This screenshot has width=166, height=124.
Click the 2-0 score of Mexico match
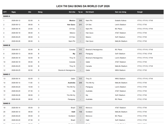(81, 21)
